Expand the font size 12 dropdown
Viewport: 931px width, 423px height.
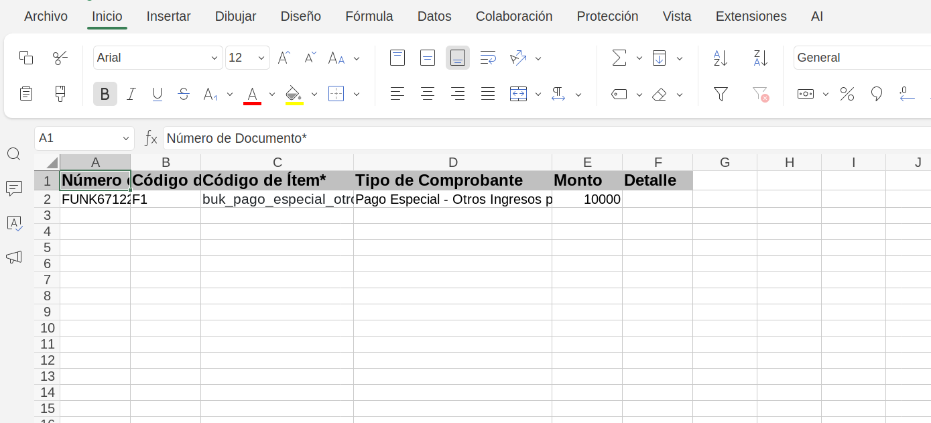click(x=261, y=58)
